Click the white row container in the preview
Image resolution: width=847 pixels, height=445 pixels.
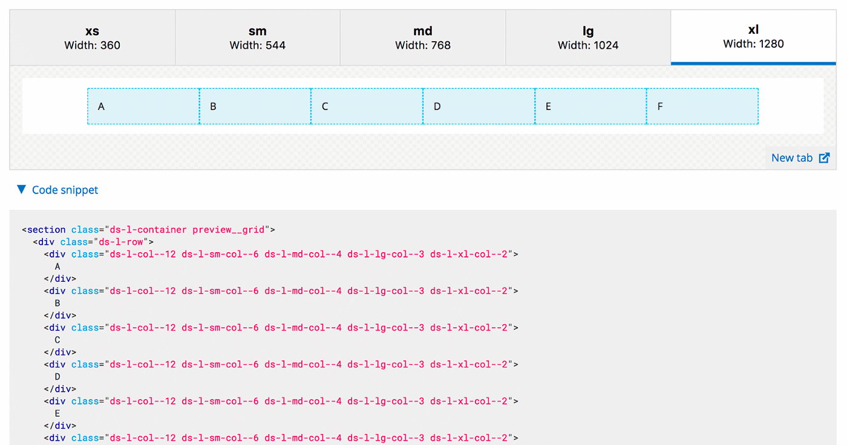point(54,106)
